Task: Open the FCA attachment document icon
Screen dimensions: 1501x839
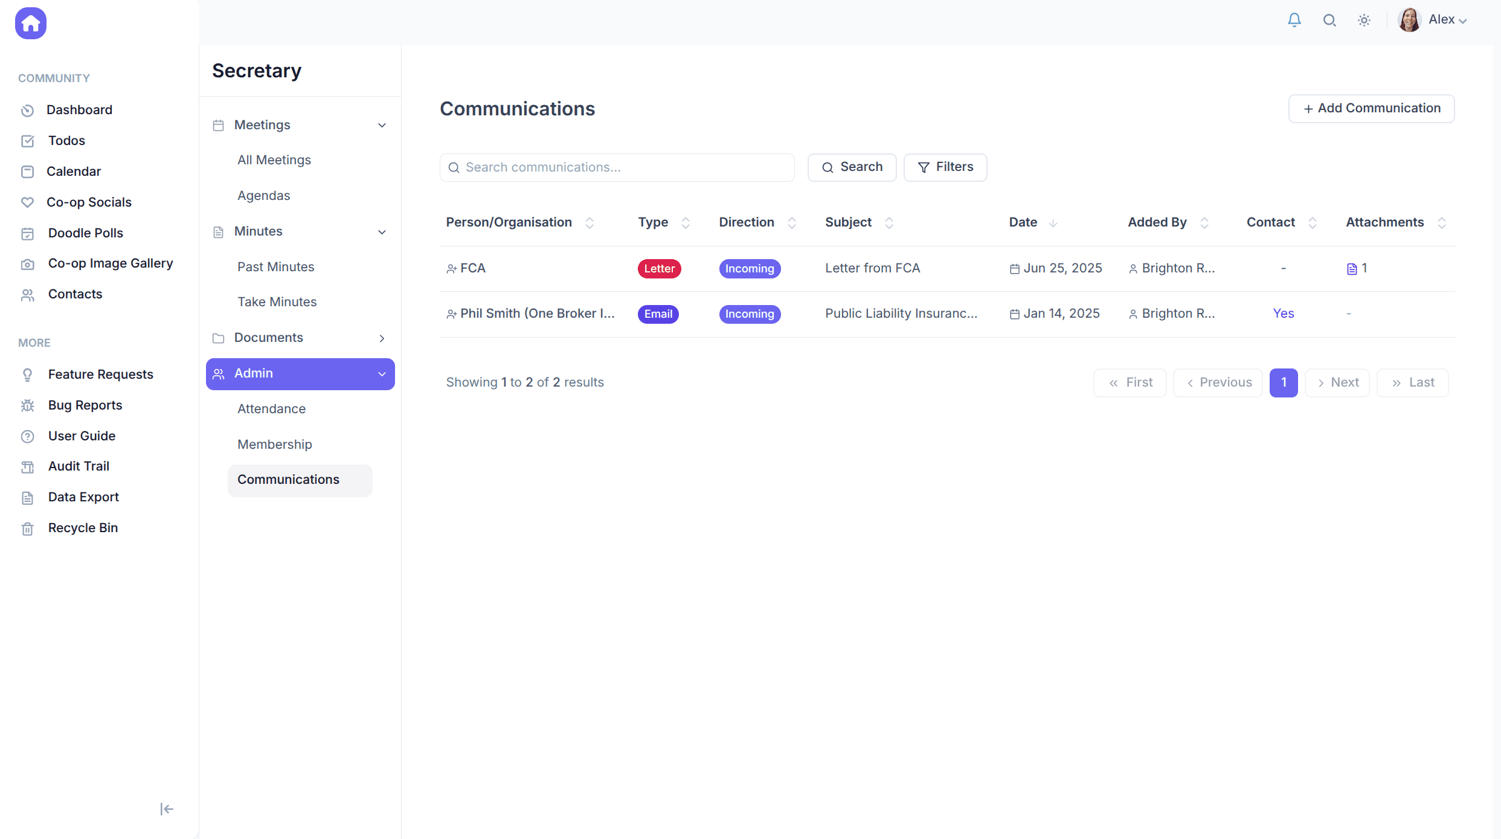Action: 1352,269
